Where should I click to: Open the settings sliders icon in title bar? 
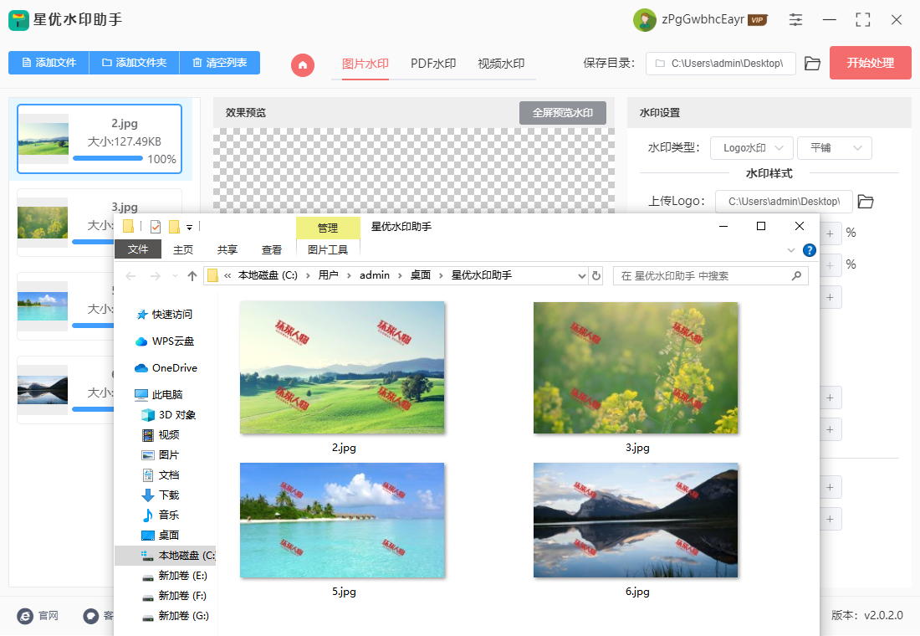tap(795, 20)
